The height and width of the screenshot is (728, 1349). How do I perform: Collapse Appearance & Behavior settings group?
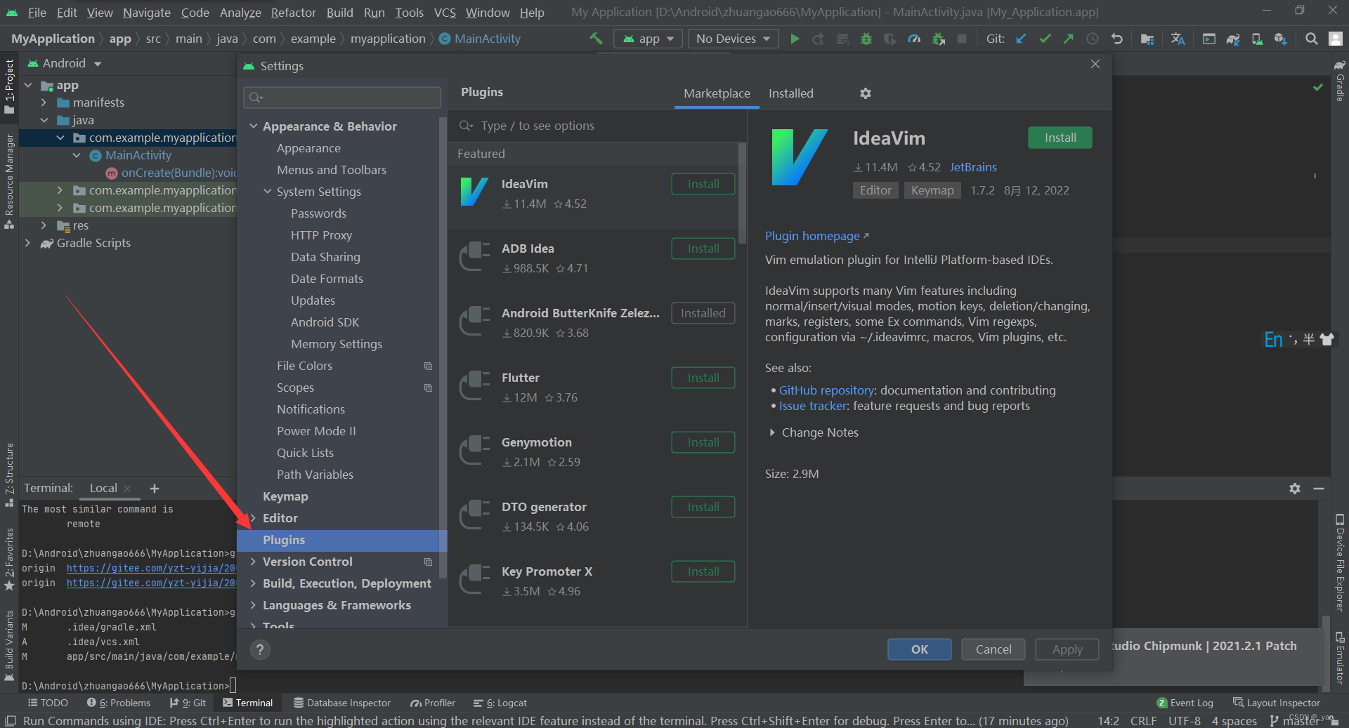point(254,126)
